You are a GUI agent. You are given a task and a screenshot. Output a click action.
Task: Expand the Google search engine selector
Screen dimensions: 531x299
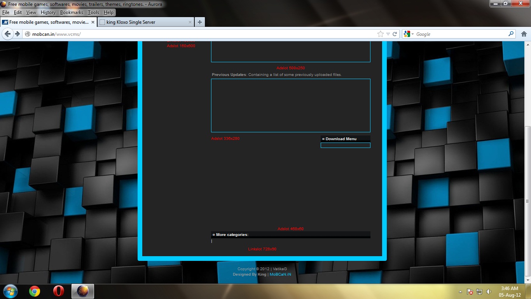[409, 34]
